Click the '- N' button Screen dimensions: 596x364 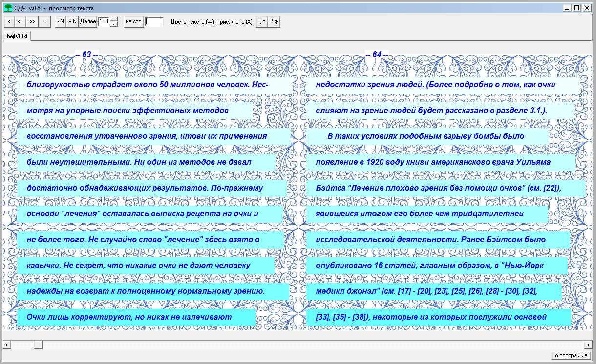[61, 21]
